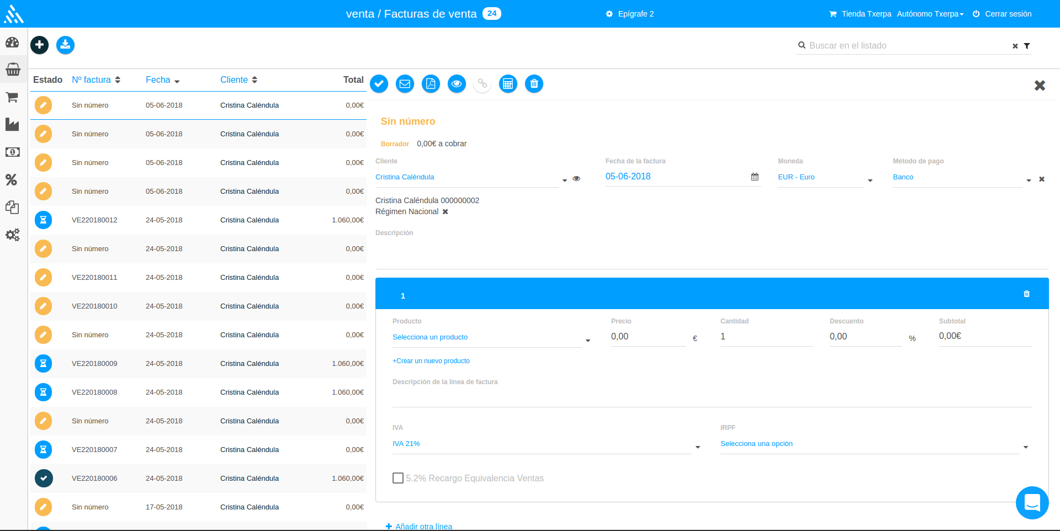Select invoice VE220180007 in the list
The width and height of the screenshot is (1060, 531).
point(198,450)
